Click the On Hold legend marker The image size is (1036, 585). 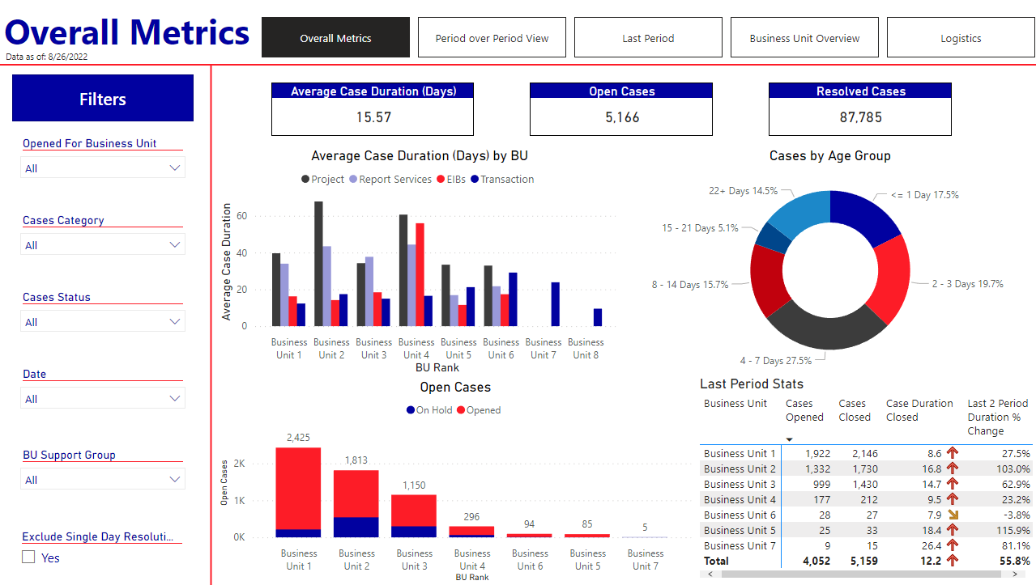411,410
